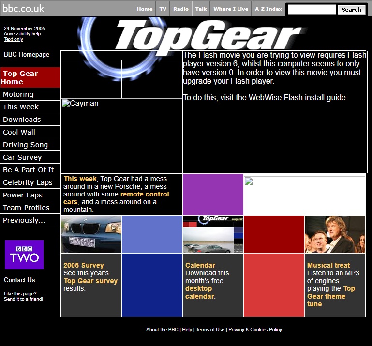Open the TV tab in top bar
Viewport: 372px width, 346px height.
point(163,9)
